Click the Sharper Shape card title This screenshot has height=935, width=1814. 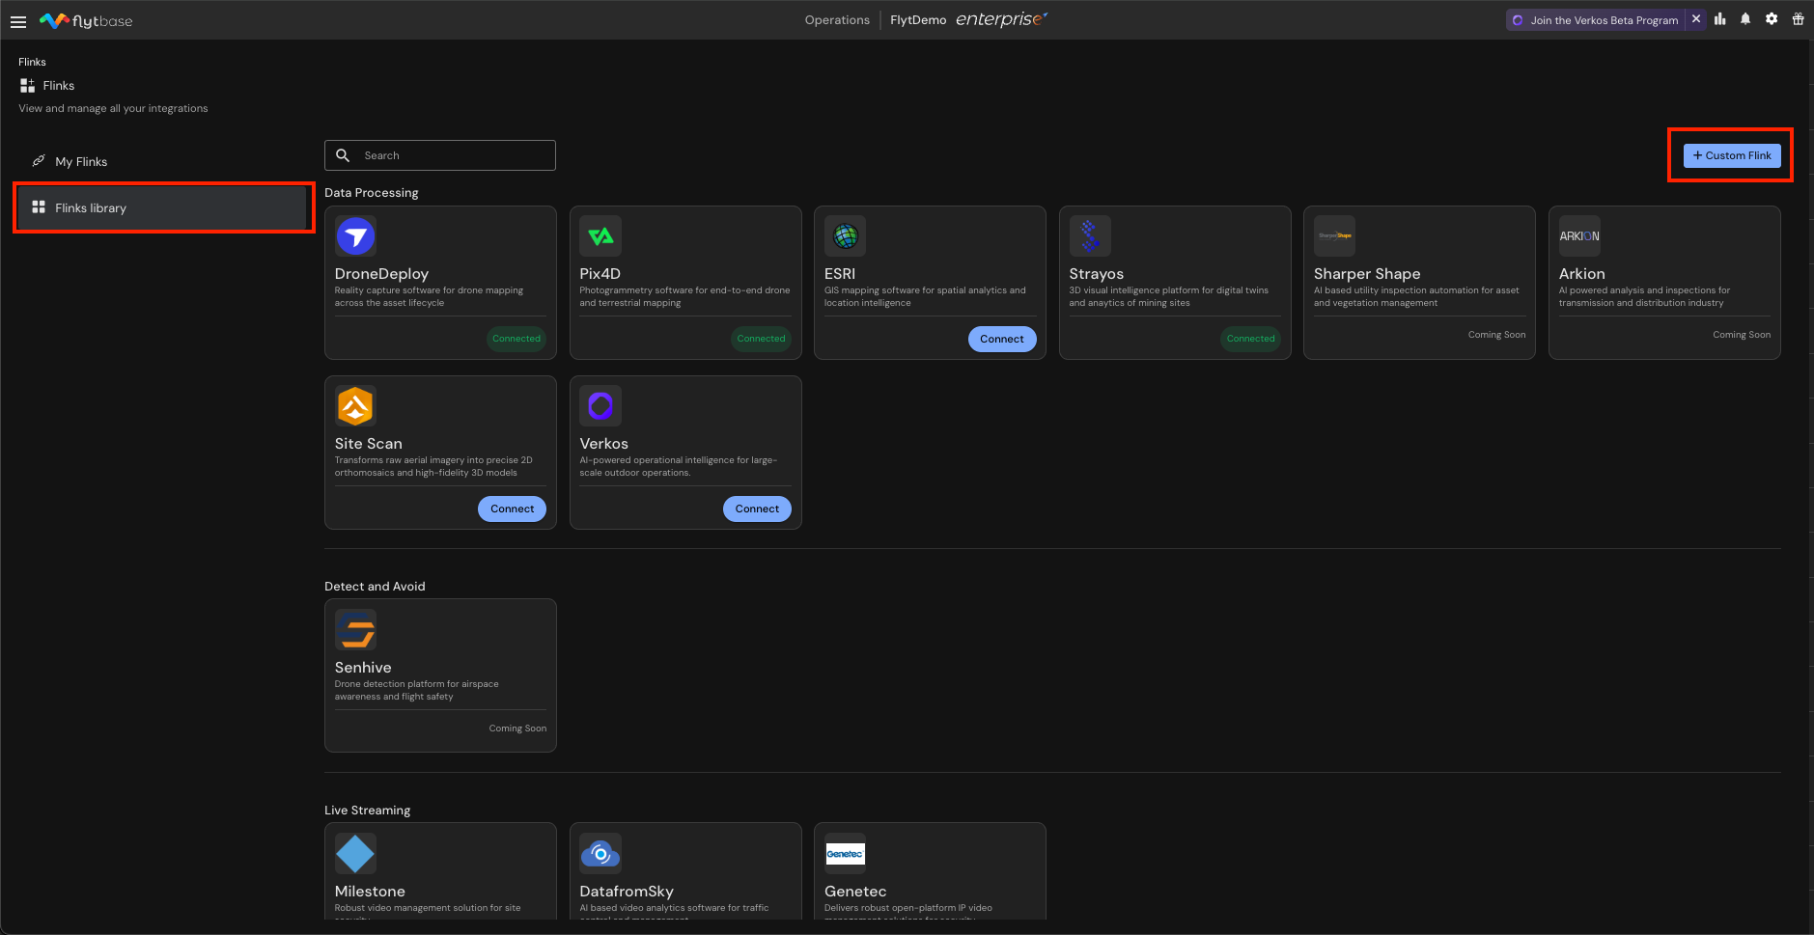(1367, 274)
